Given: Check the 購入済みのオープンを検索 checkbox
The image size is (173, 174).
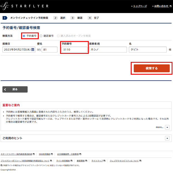Looking at the screenshot, I should tap(58, 36).
